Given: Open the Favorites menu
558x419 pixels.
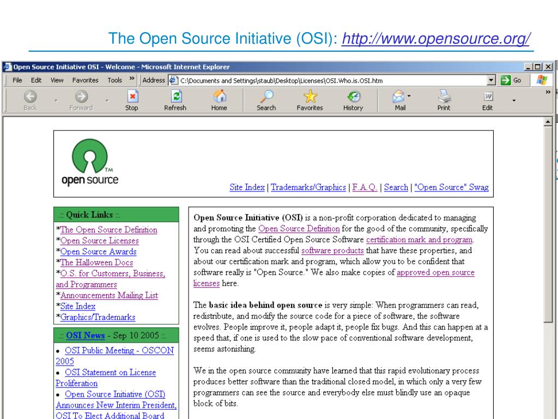Looking at the screenshot, I should 86,80.
